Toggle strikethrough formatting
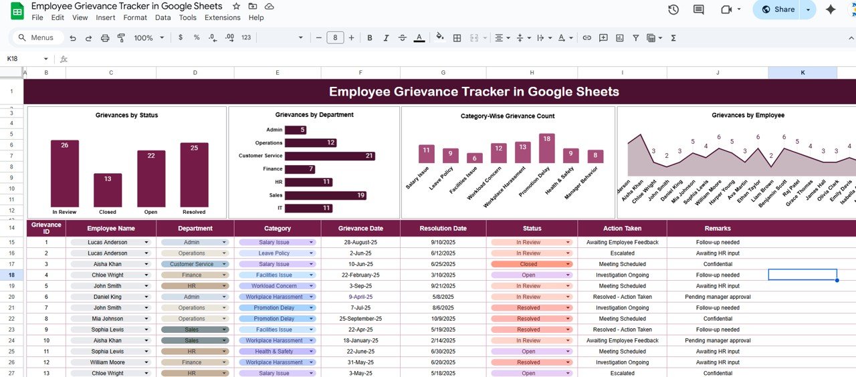The width and height of the screenshot is (856, 377). (403, 38)
